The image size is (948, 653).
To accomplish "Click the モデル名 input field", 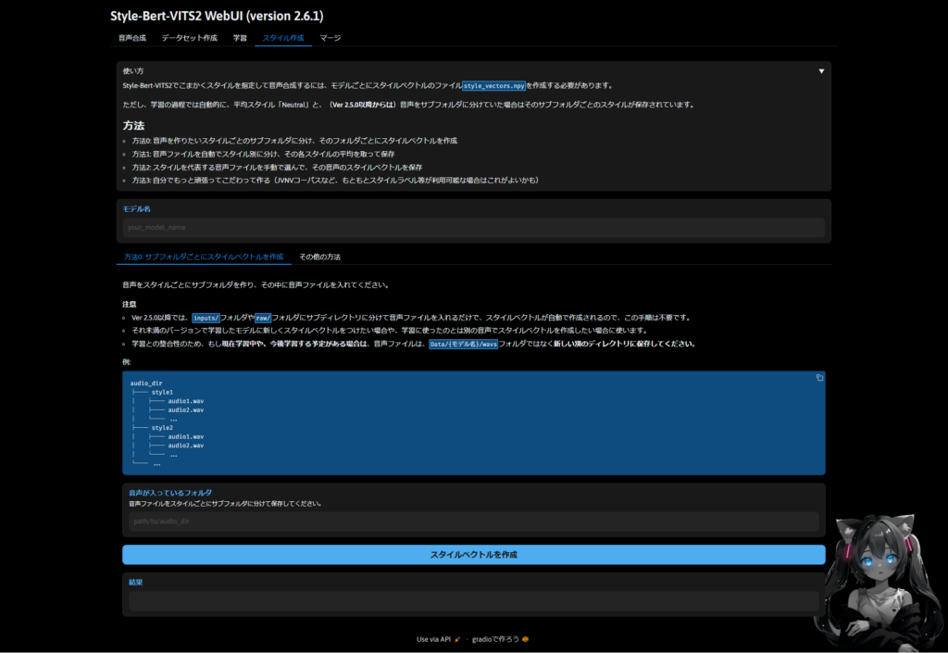I will pos(473,227).
